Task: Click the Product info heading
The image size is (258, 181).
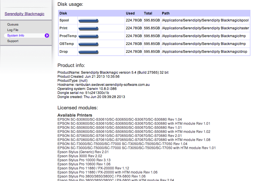Action: tap(71, 66)
